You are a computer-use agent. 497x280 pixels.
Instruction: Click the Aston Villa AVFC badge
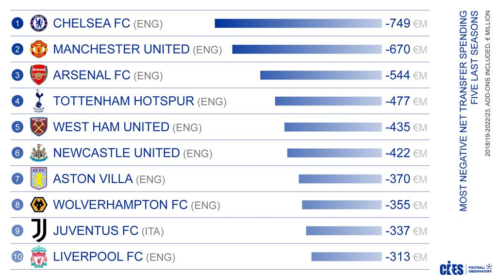(38, 178)
